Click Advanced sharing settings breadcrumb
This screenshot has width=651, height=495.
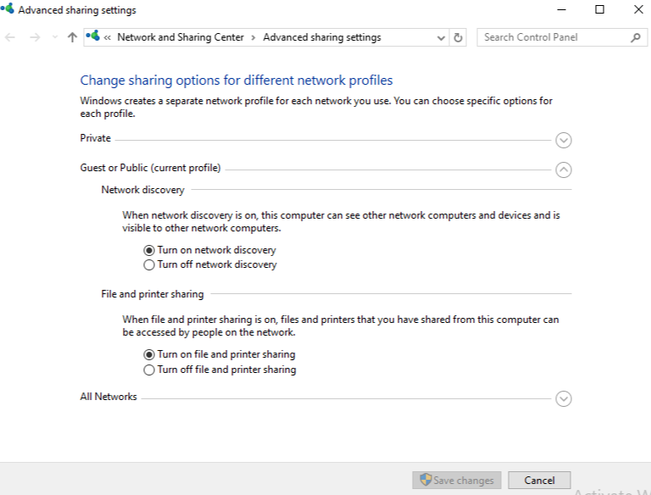(x=322, y=37)
